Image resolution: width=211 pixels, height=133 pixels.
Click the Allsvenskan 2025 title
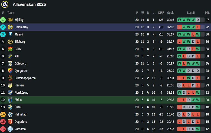pos(29,4)
